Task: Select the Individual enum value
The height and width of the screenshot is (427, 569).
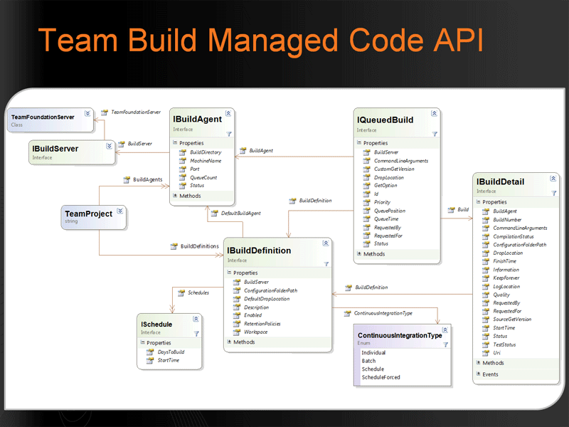Action: 373,352
